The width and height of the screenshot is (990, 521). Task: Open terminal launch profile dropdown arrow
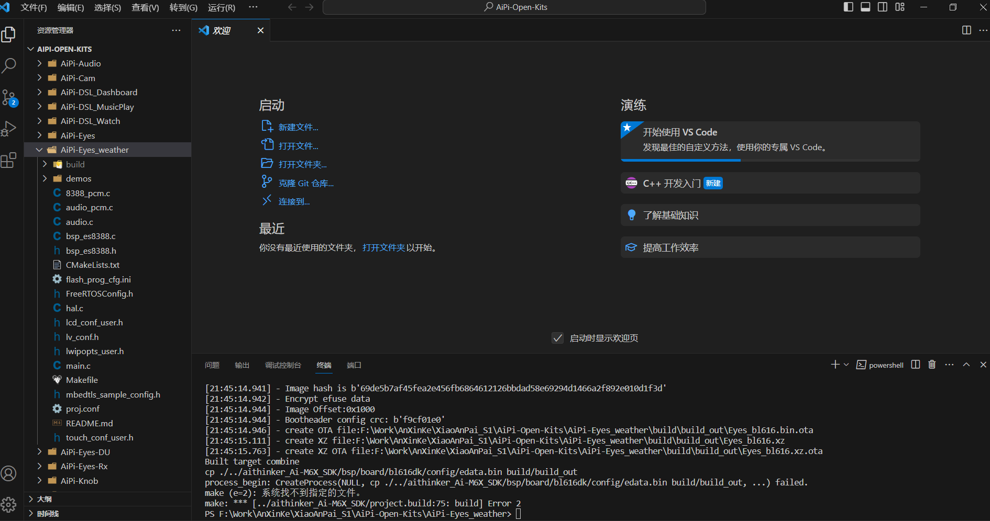click(846, 365)
